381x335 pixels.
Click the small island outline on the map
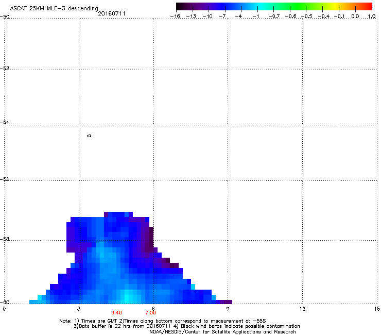tap(89, 136)
